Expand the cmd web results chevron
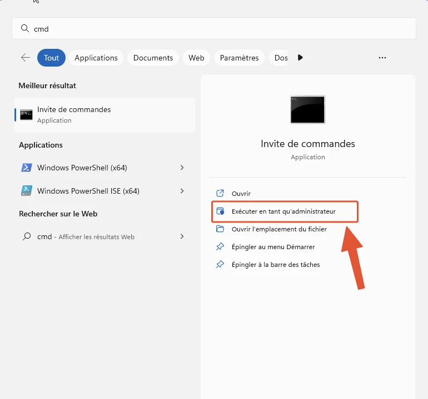Screen dimensions: 428x399 182,236
